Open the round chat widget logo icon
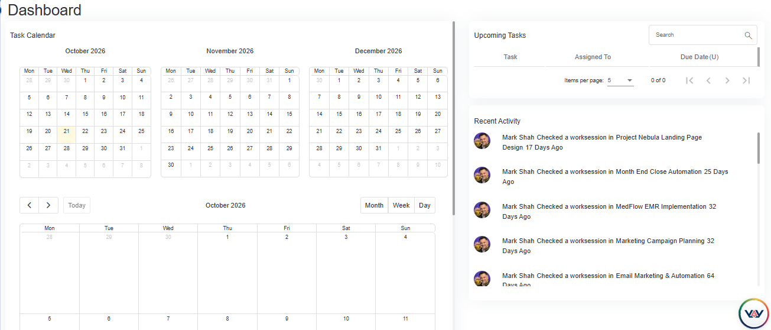This screenshot has height=330, width=771. [754, 314]
